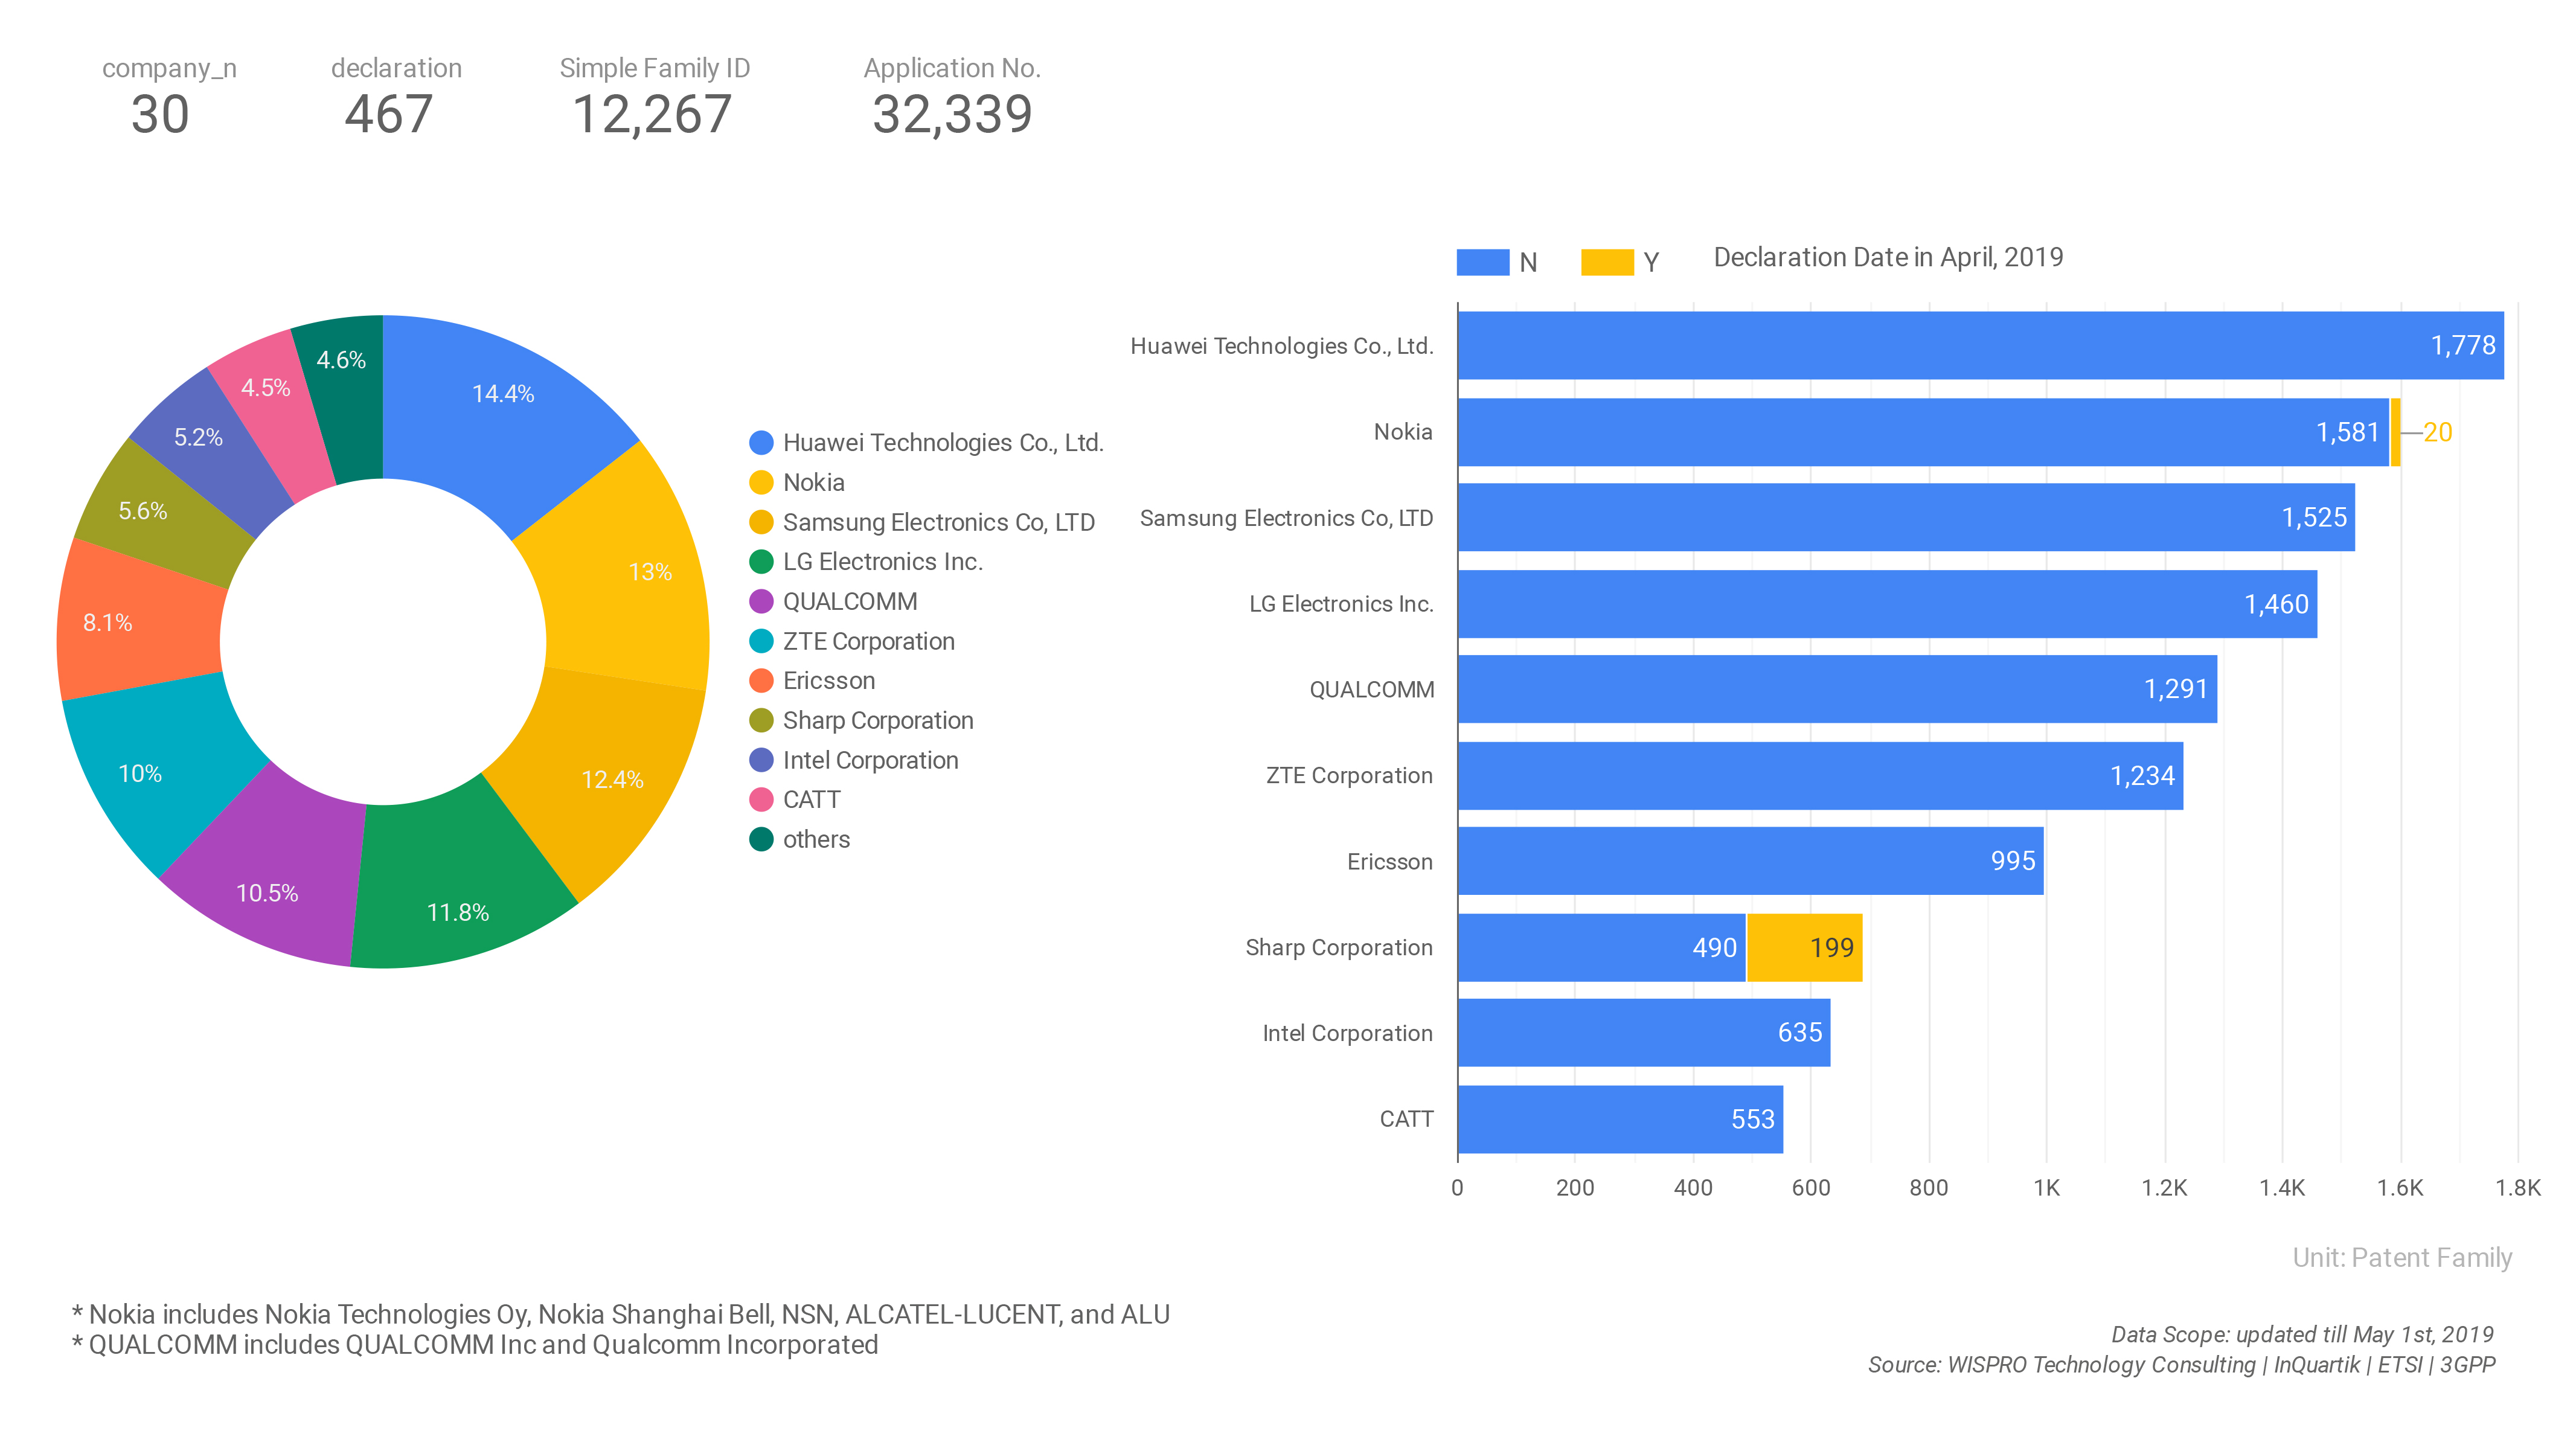Click the QUALCOMM bar labeled 1,291
The image size is (2576, 1448).
(x=1837, y=689)
